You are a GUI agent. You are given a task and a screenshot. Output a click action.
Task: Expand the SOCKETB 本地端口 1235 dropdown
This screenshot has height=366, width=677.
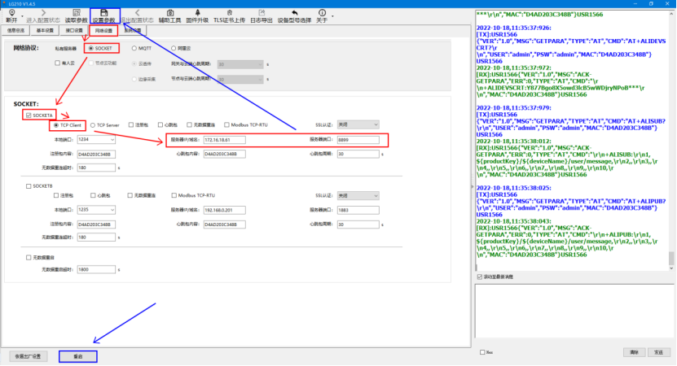(96, 210)
